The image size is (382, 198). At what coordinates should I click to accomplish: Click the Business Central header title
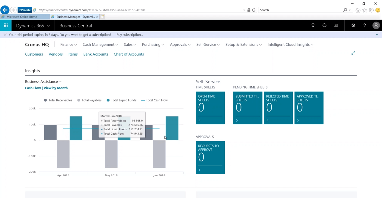76,26
